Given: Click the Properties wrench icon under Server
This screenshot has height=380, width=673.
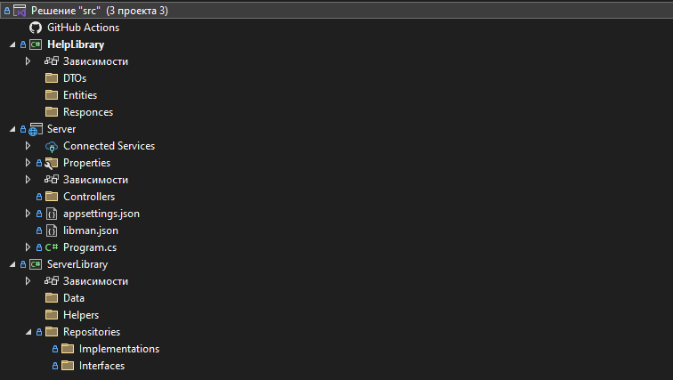Looking at the screenshot, I should [x=52, y=163].
